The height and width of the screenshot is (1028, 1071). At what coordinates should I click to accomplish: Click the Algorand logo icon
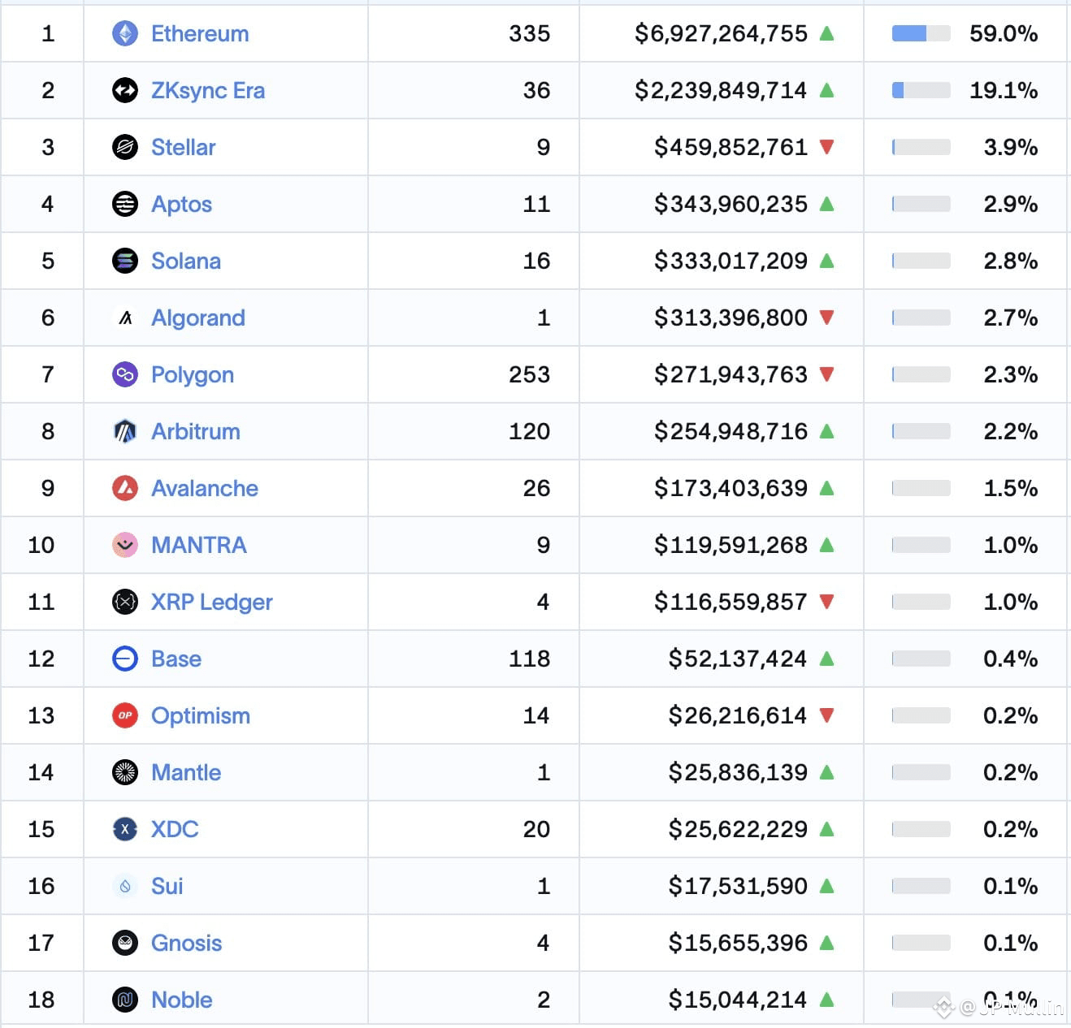(125, 317)
